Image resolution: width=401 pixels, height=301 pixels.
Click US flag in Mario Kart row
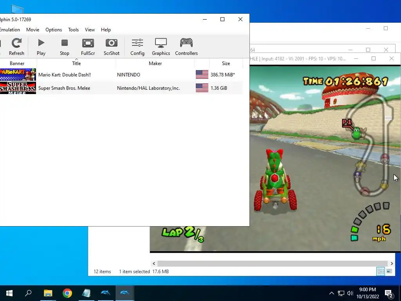point(202,74)
